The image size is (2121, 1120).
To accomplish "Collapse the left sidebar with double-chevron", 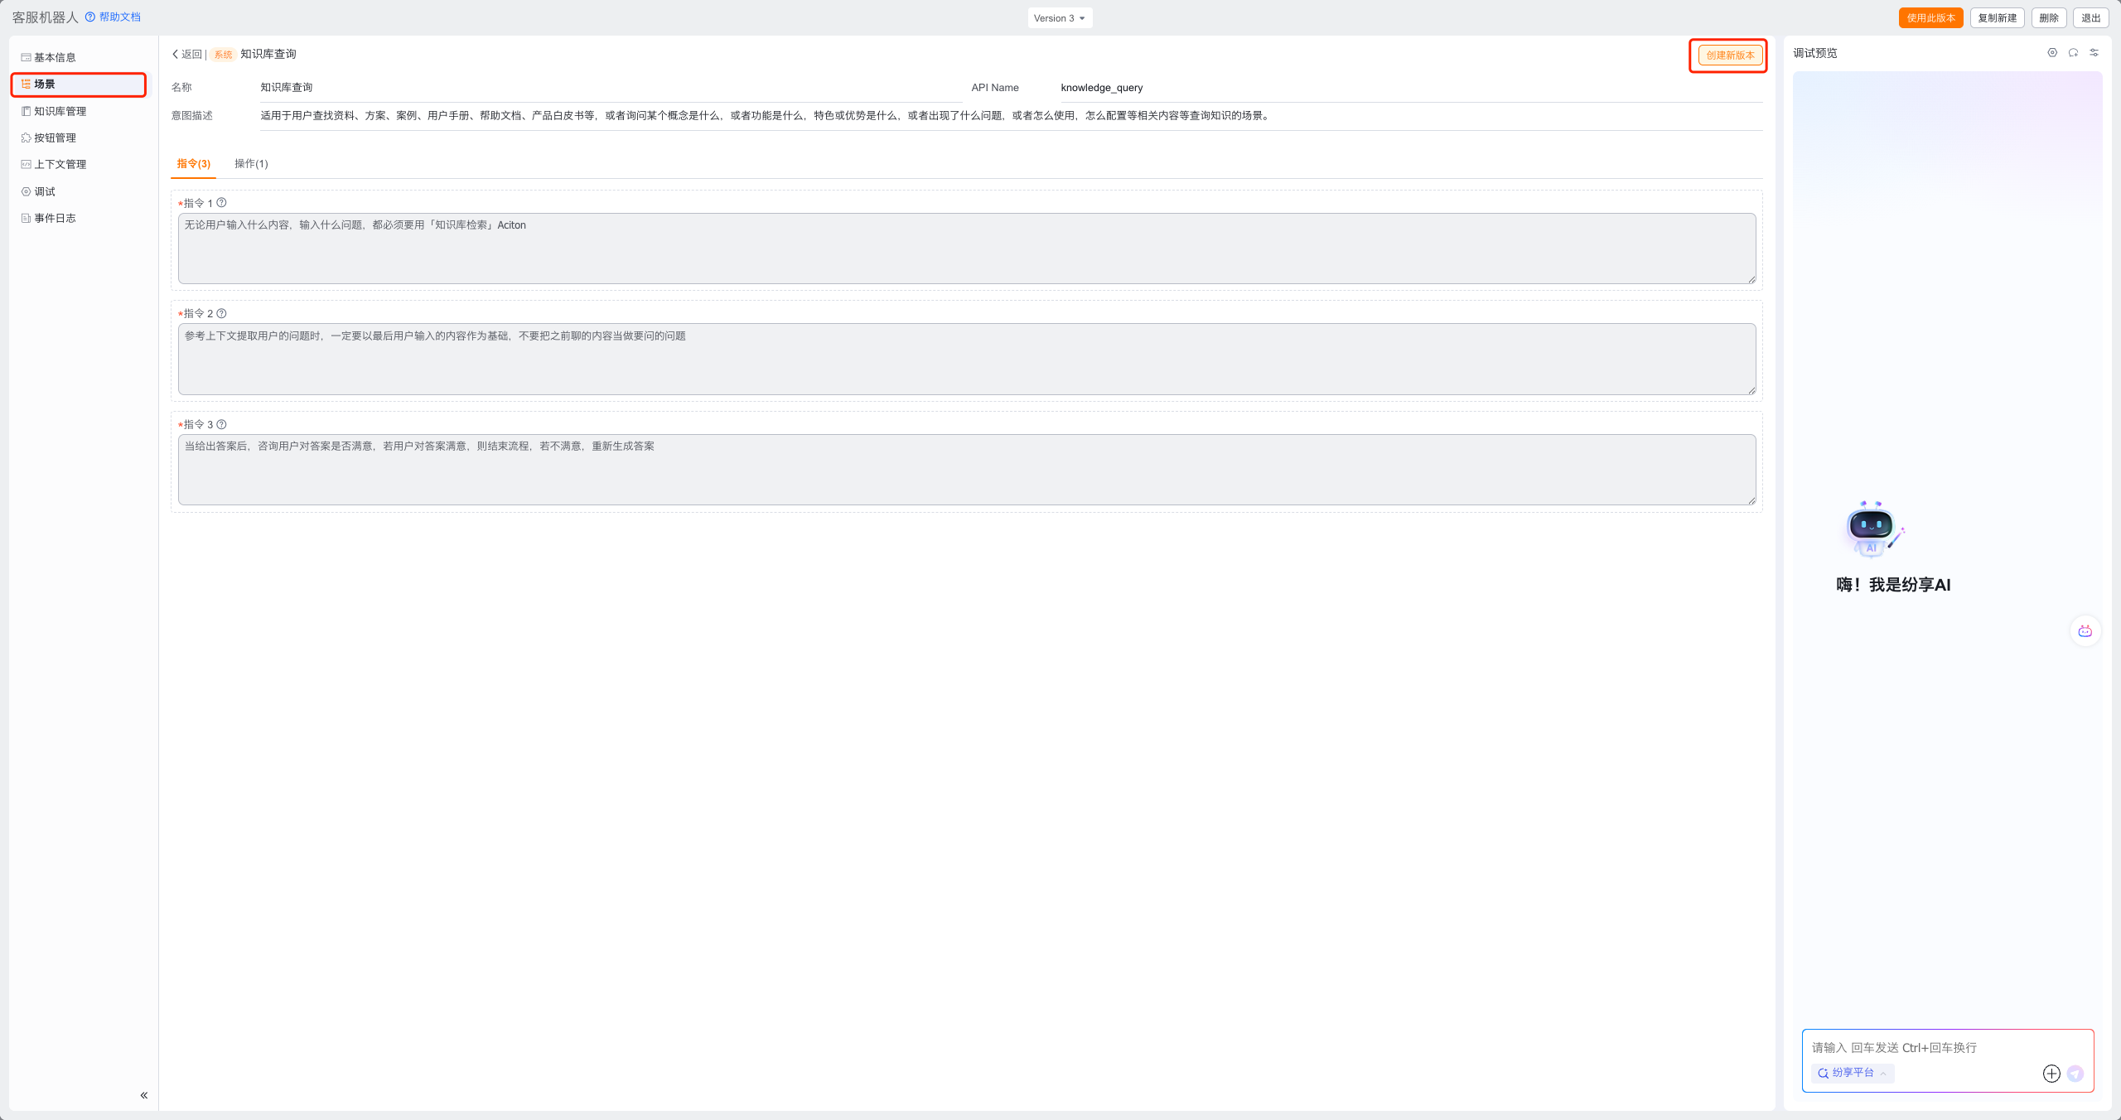I will pos(143,1095).
